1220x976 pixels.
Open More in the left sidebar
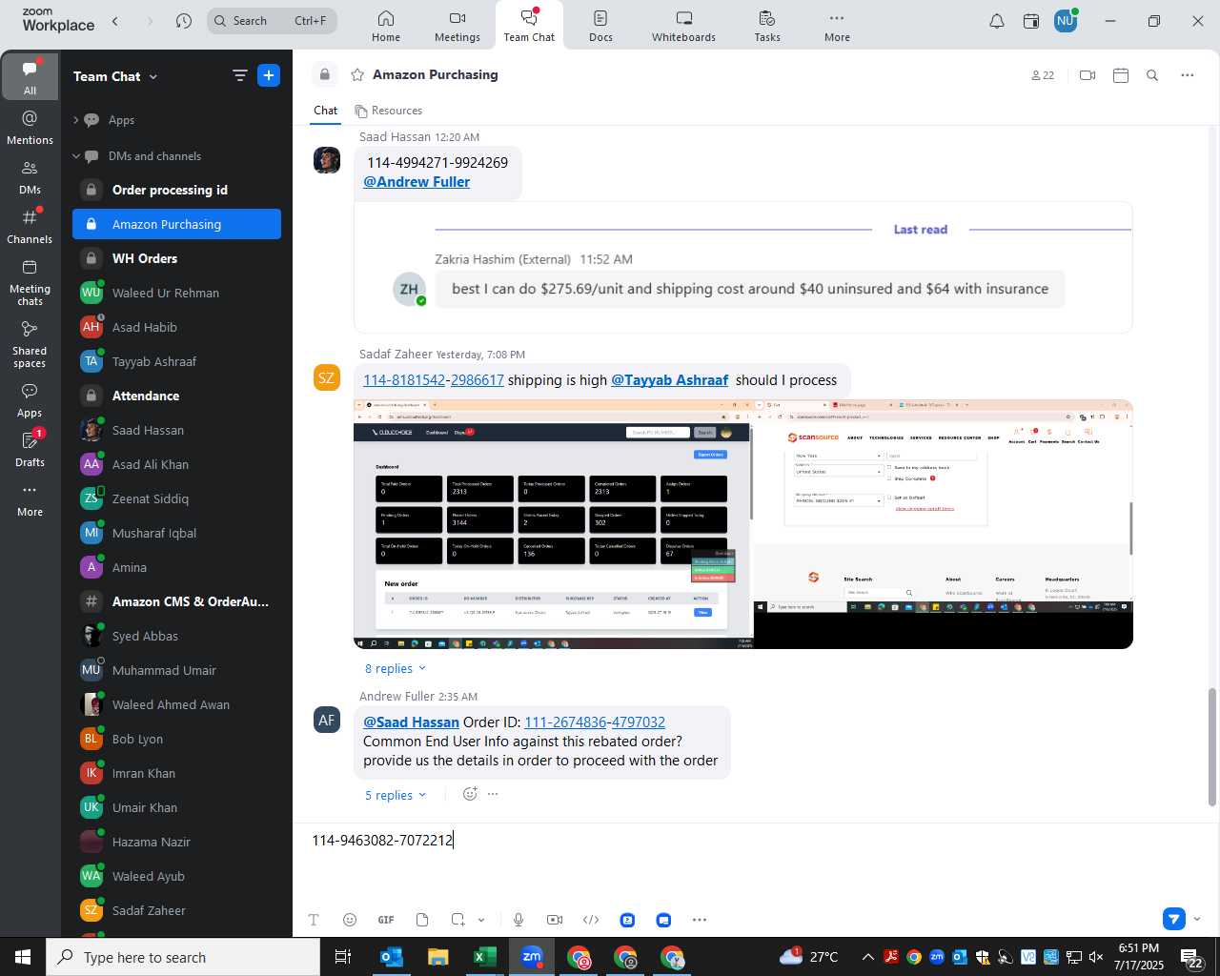click(30, 498)
